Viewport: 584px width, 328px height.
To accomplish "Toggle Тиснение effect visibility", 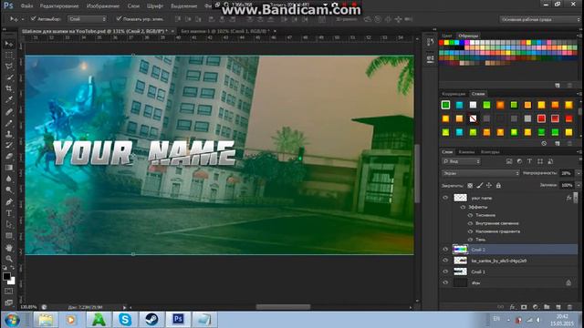I will coord(470,215).
